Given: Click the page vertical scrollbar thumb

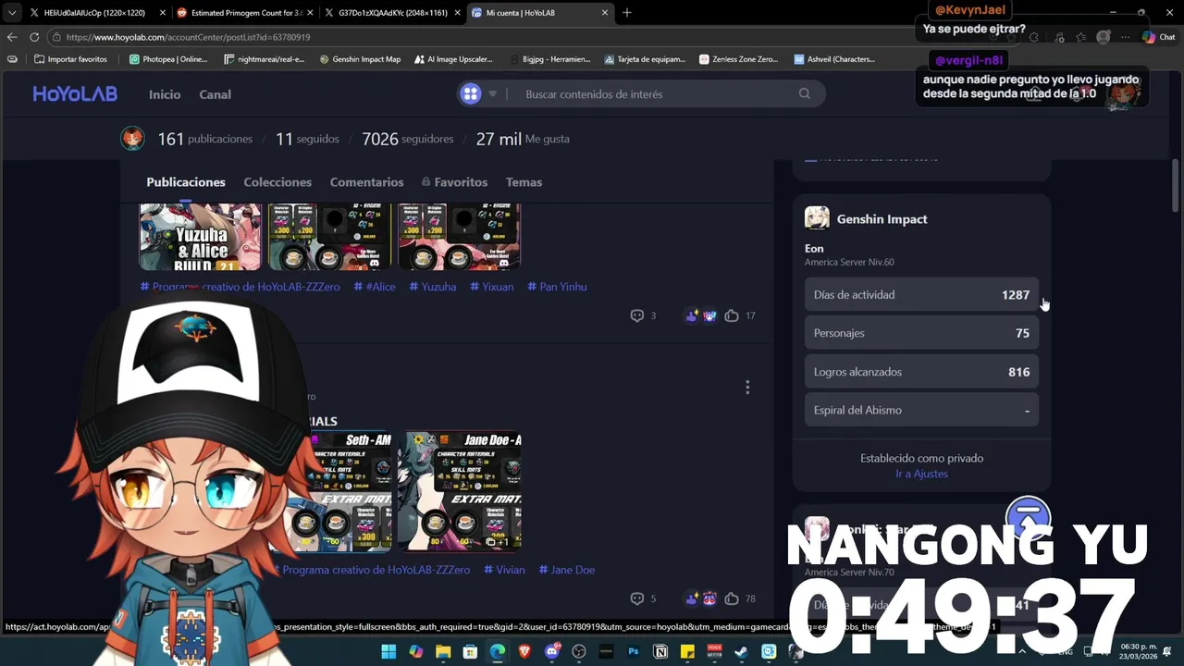Looking at the screenshot, I should (x=1176, y=185).
